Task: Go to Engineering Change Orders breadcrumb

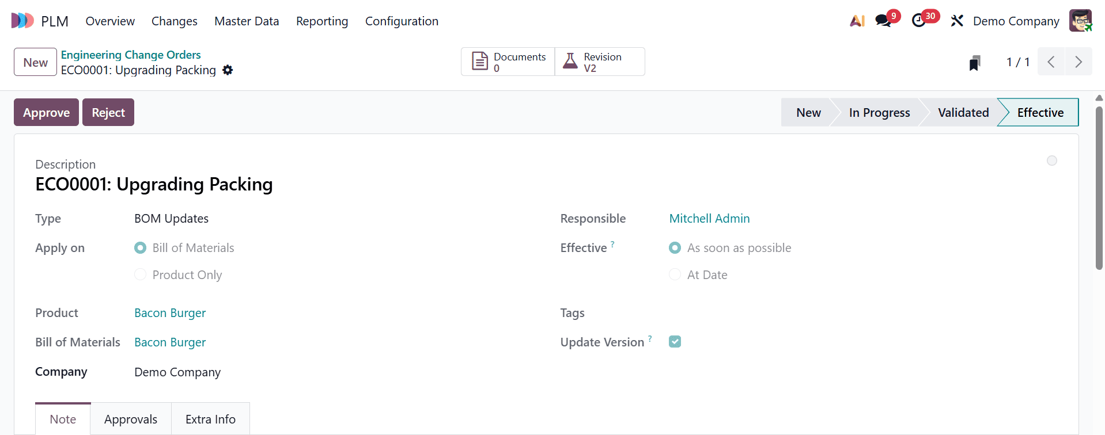Action: pos(131,55)
